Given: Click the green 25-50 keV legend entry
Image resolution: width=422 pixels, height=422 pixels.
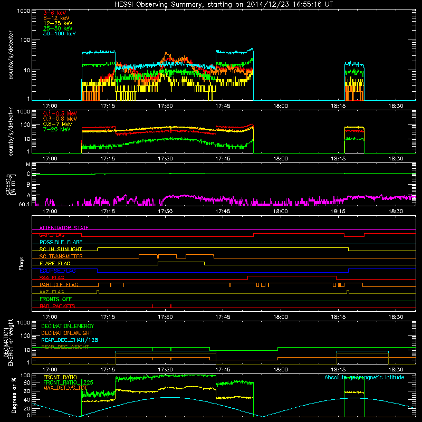Looking at the screenshot, I should pyautogui.click(x=57, y=28).
